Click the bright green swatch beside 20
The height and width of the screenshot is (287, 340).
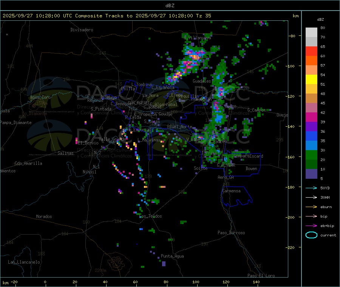(311, 155)
